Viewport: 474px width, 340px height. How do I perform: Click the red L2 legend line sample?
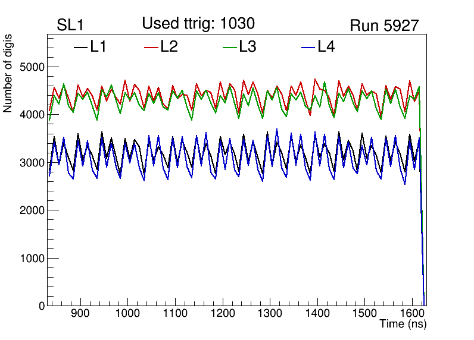[152, 48]
